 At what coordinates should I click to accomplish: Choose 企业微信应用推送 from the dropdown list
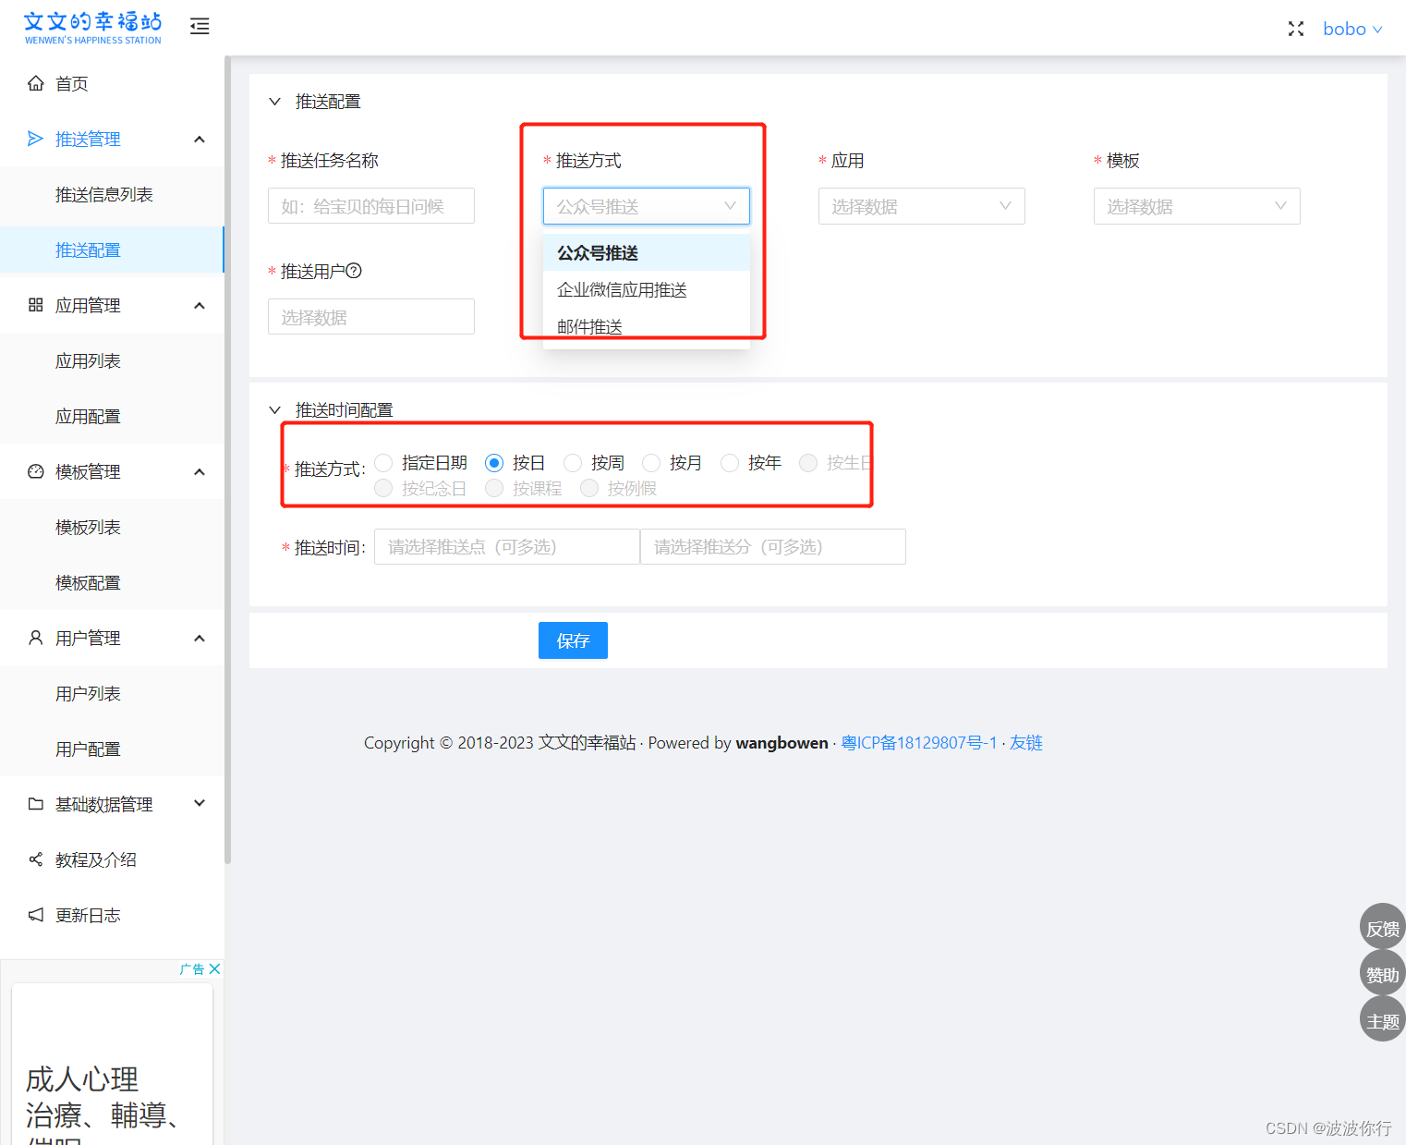[x=647, y=289]
